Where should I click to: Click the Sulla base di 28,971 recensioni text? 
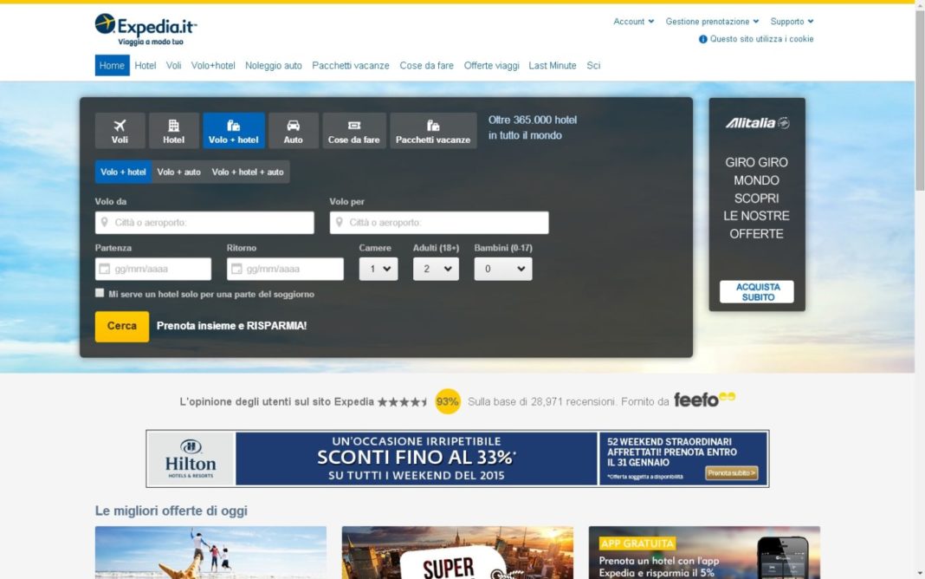[541, 402]
